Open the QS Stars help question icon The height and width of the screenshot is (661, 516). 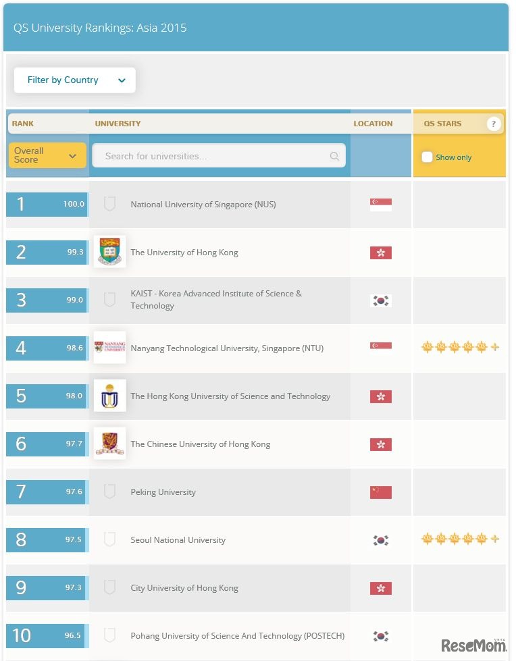493,124
